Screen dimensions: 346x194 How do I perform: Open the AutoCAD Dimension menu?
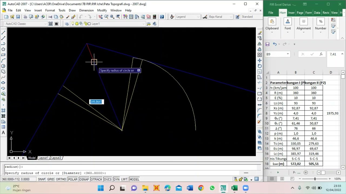[86, 10]
